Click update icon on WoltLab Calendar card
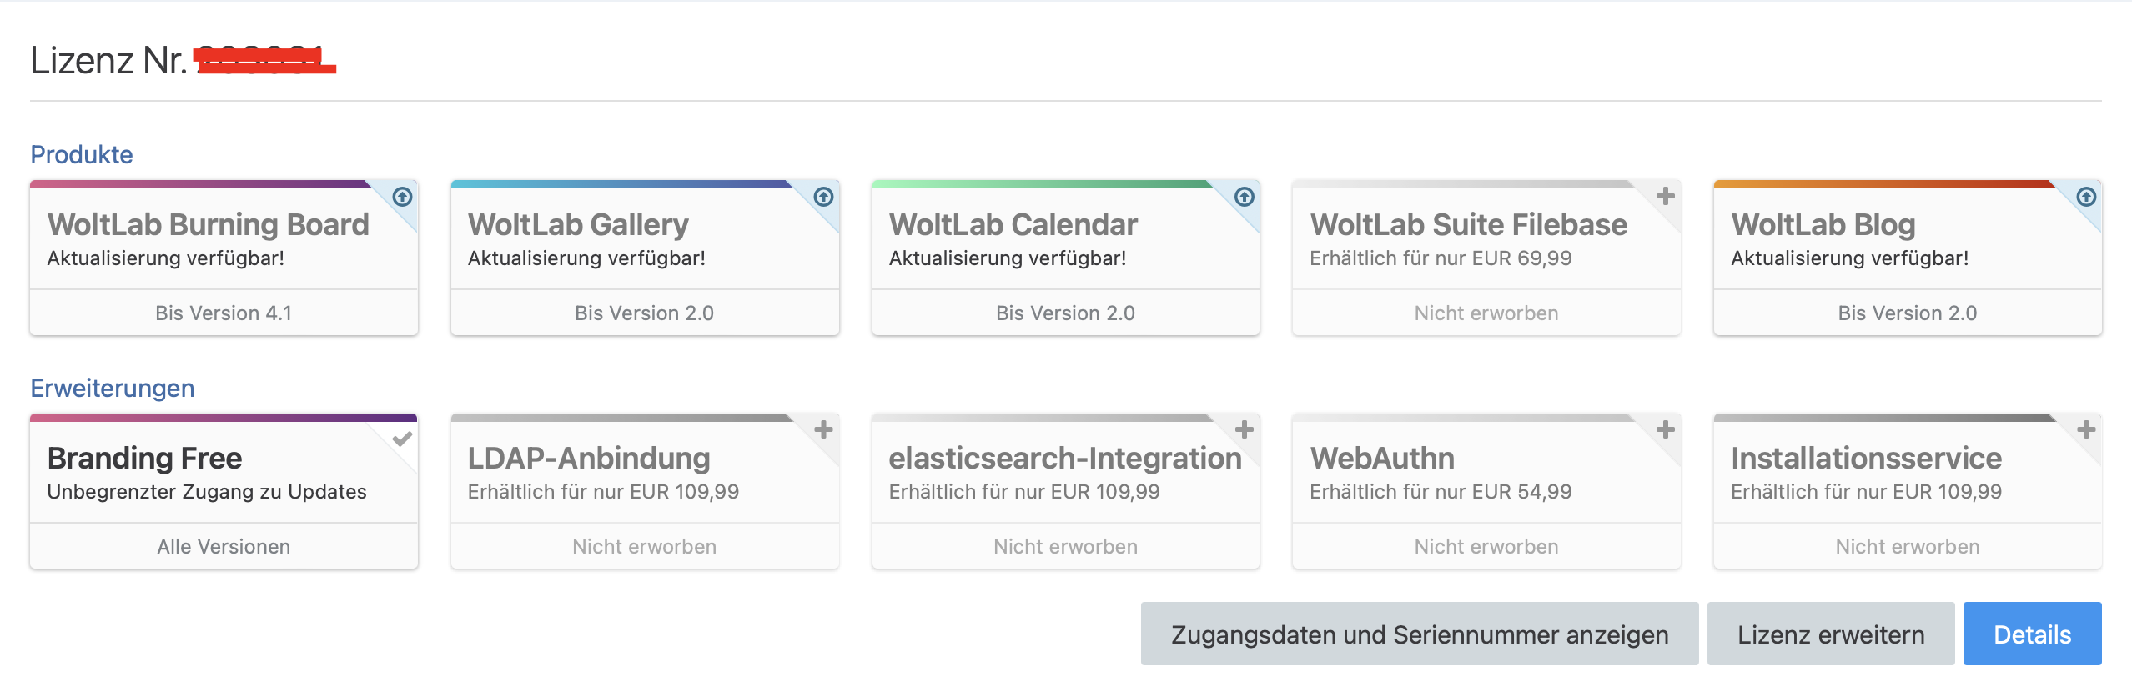Image resolution: width=2132 pixels, height=697 pixels. 1245,197
